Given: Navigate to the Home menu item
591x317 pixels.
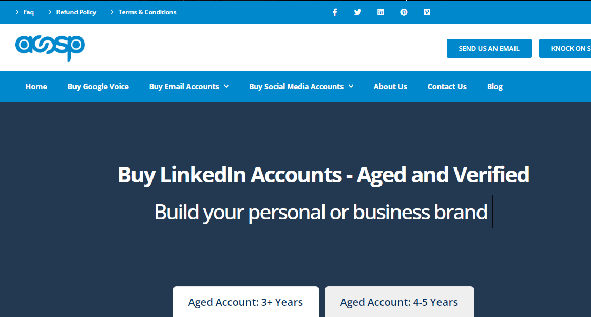Looking at the screenshot, I should point(36,87).
